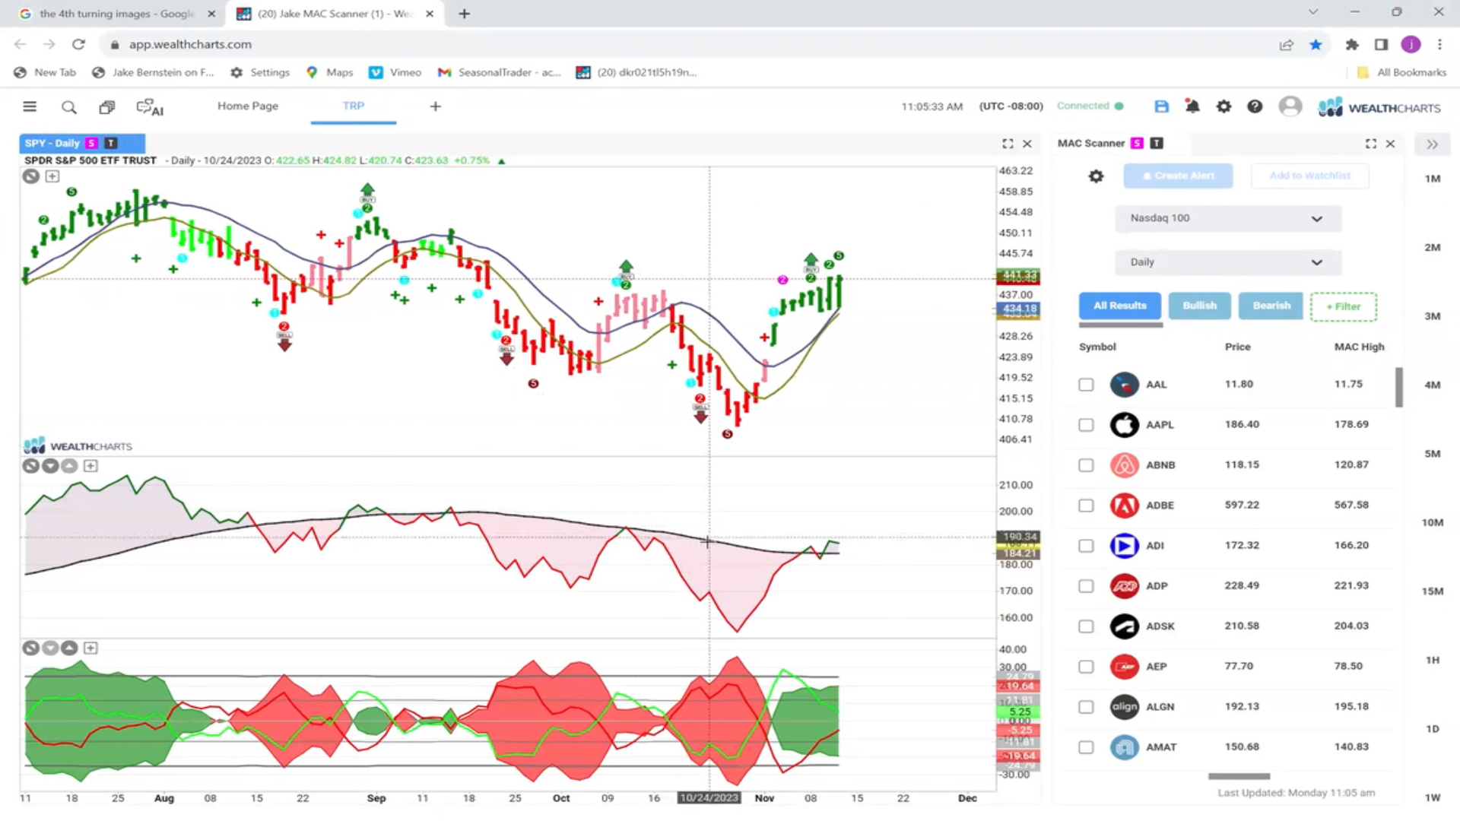This screenshot has height=821, width=1460.
Task: Open the Nasdaq 100 universe dropdown
Action: point(1227,218)
